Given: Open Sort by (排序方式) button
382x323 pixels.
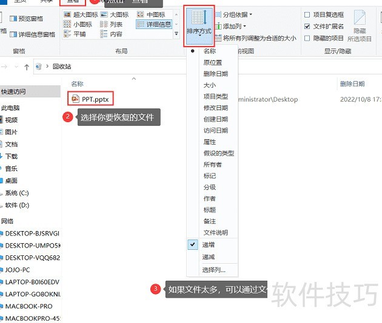Looking at the screenshot, I should [x=199, y=26].
